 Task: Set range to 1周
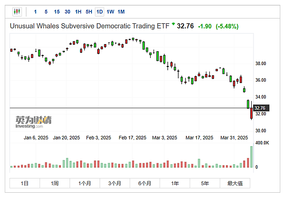[x=55, y=183]
